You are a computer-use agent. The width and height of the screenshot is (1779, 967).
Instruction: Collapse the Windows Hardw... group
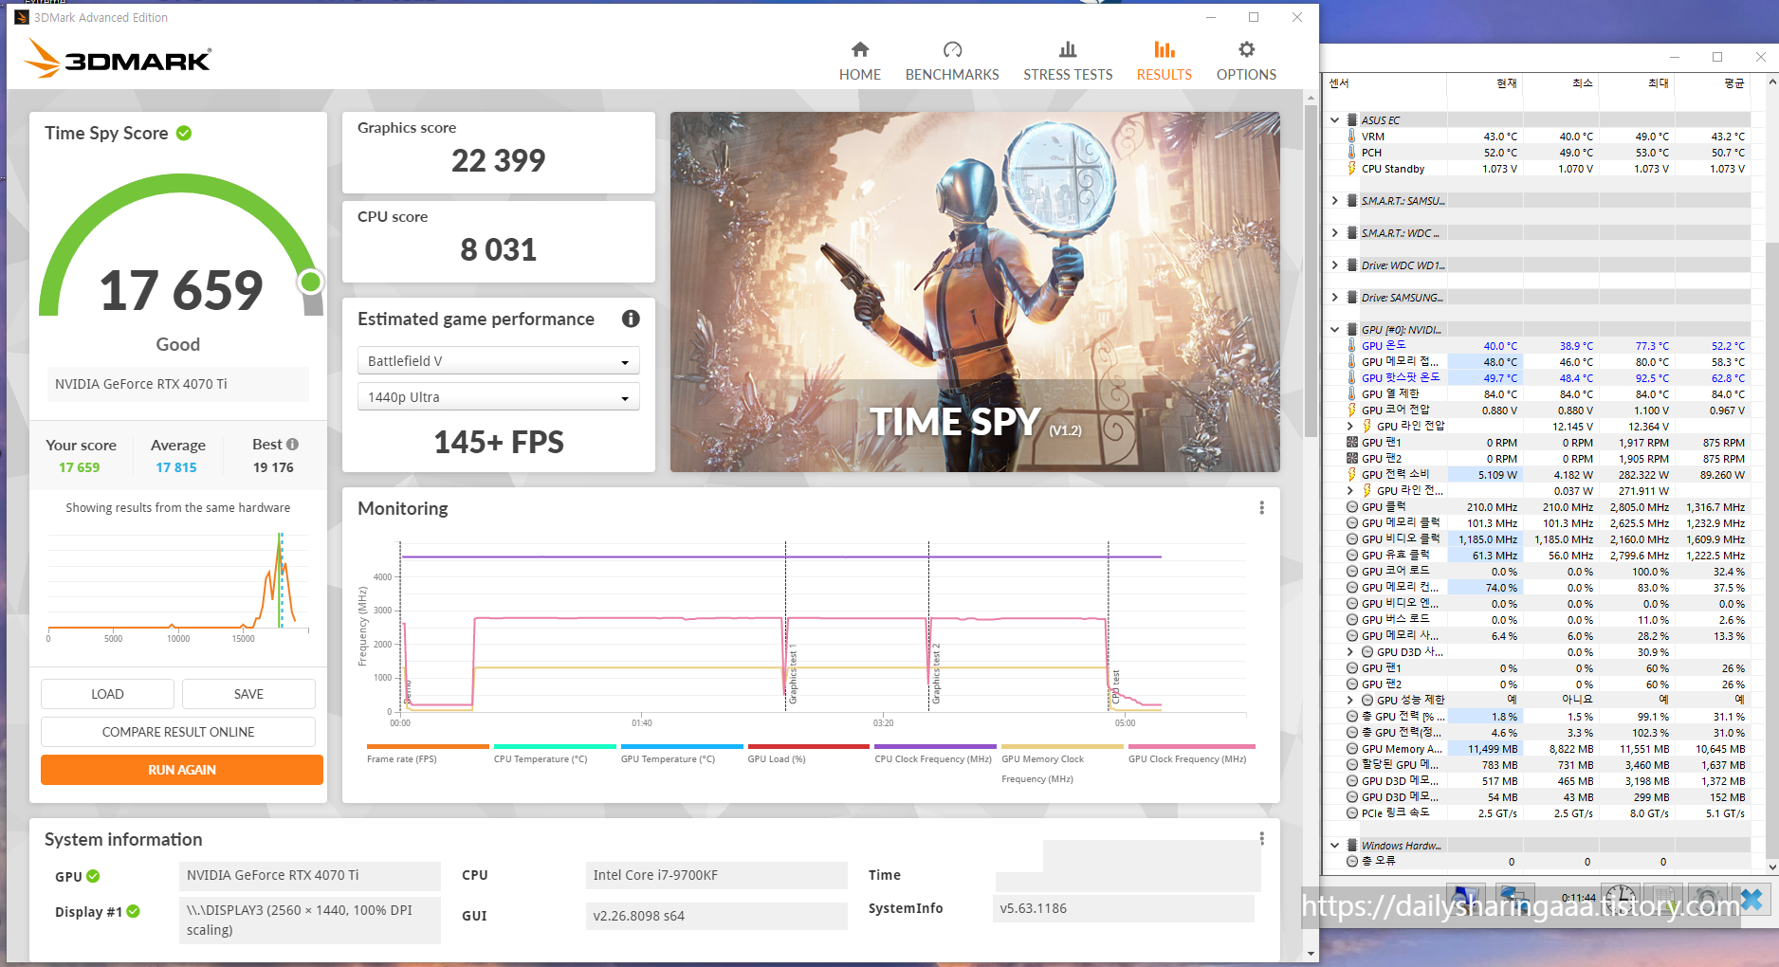(x=1335, y=846)
